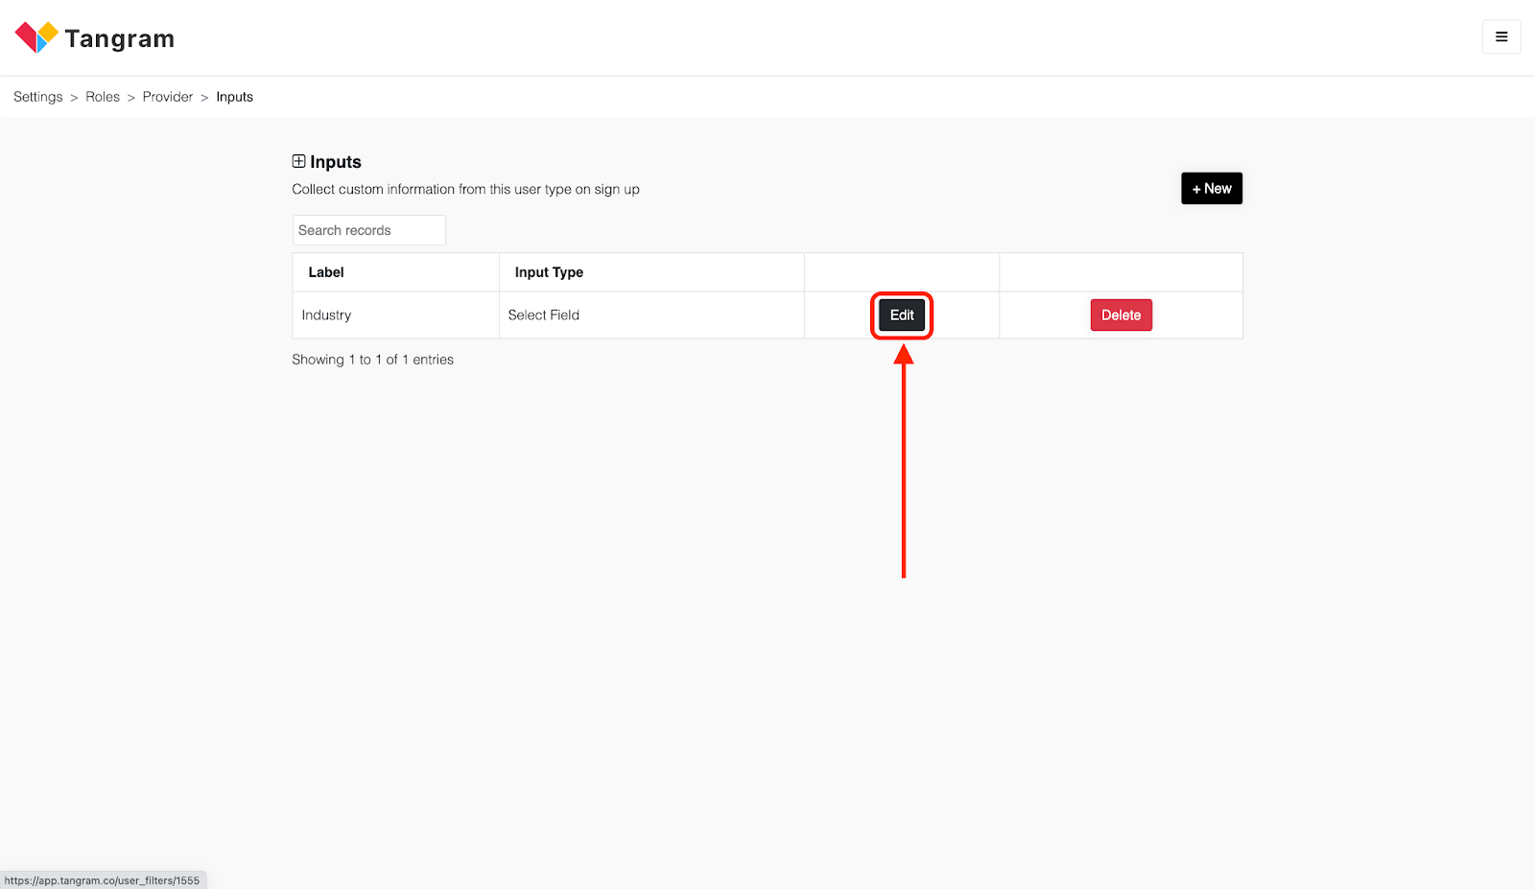Sort by the Label column header
1535x889 pixels.
pos(396,272)
